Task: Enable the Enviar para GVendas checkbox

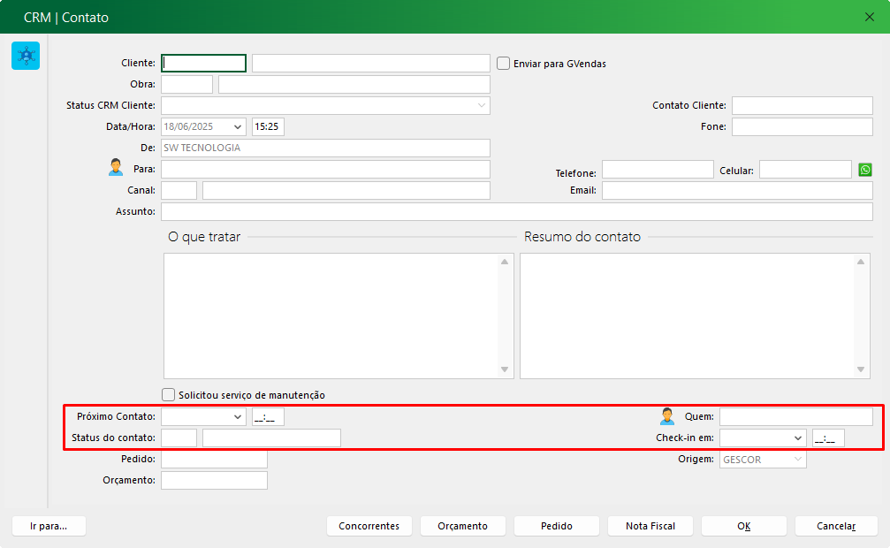Action: coord(504,64)
